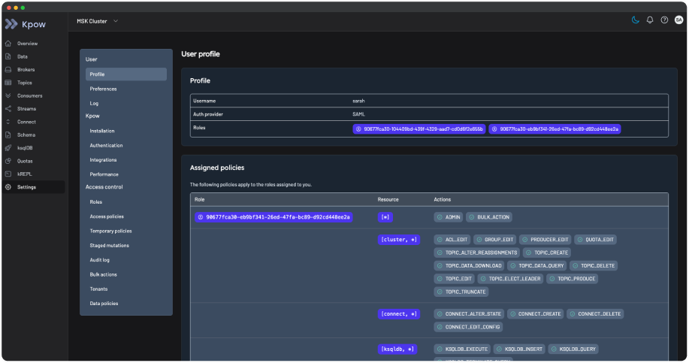
Task: Click the Brokers sidebar icon
Action: (8, 69)
